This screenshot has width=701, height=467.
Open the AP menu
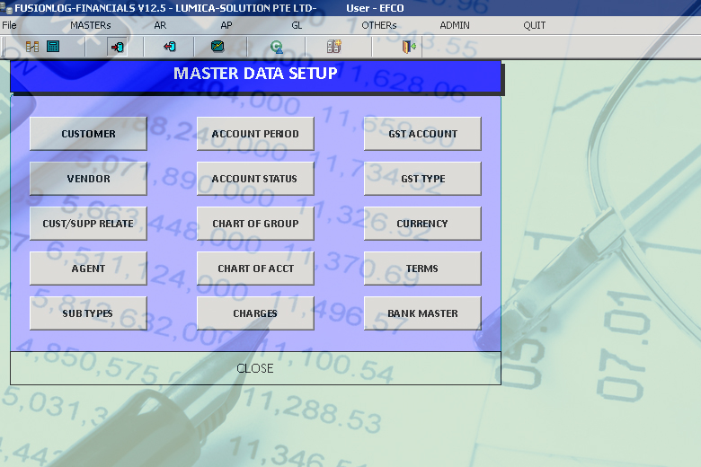click(226, 25)
